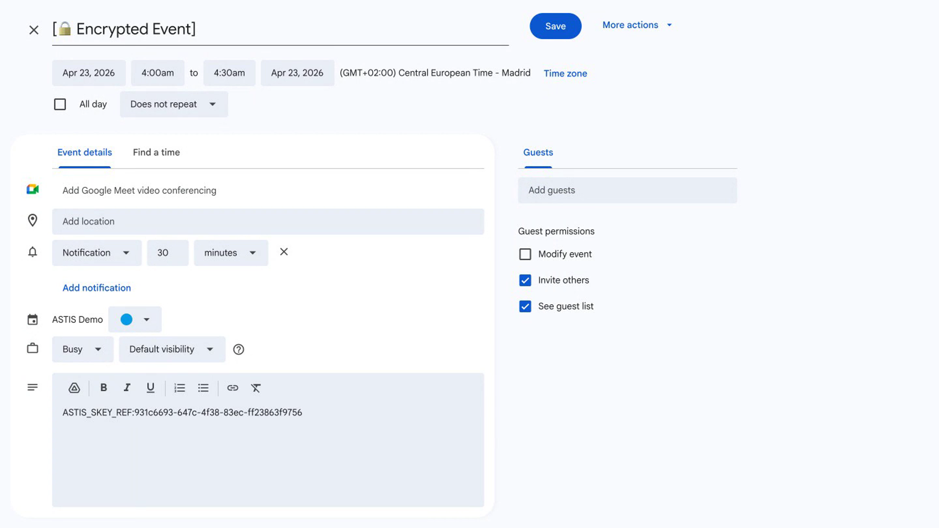Viewport: 939px width, 528px height.
Task: Click the Google Meet camera icon
Action: click(32, 190)
